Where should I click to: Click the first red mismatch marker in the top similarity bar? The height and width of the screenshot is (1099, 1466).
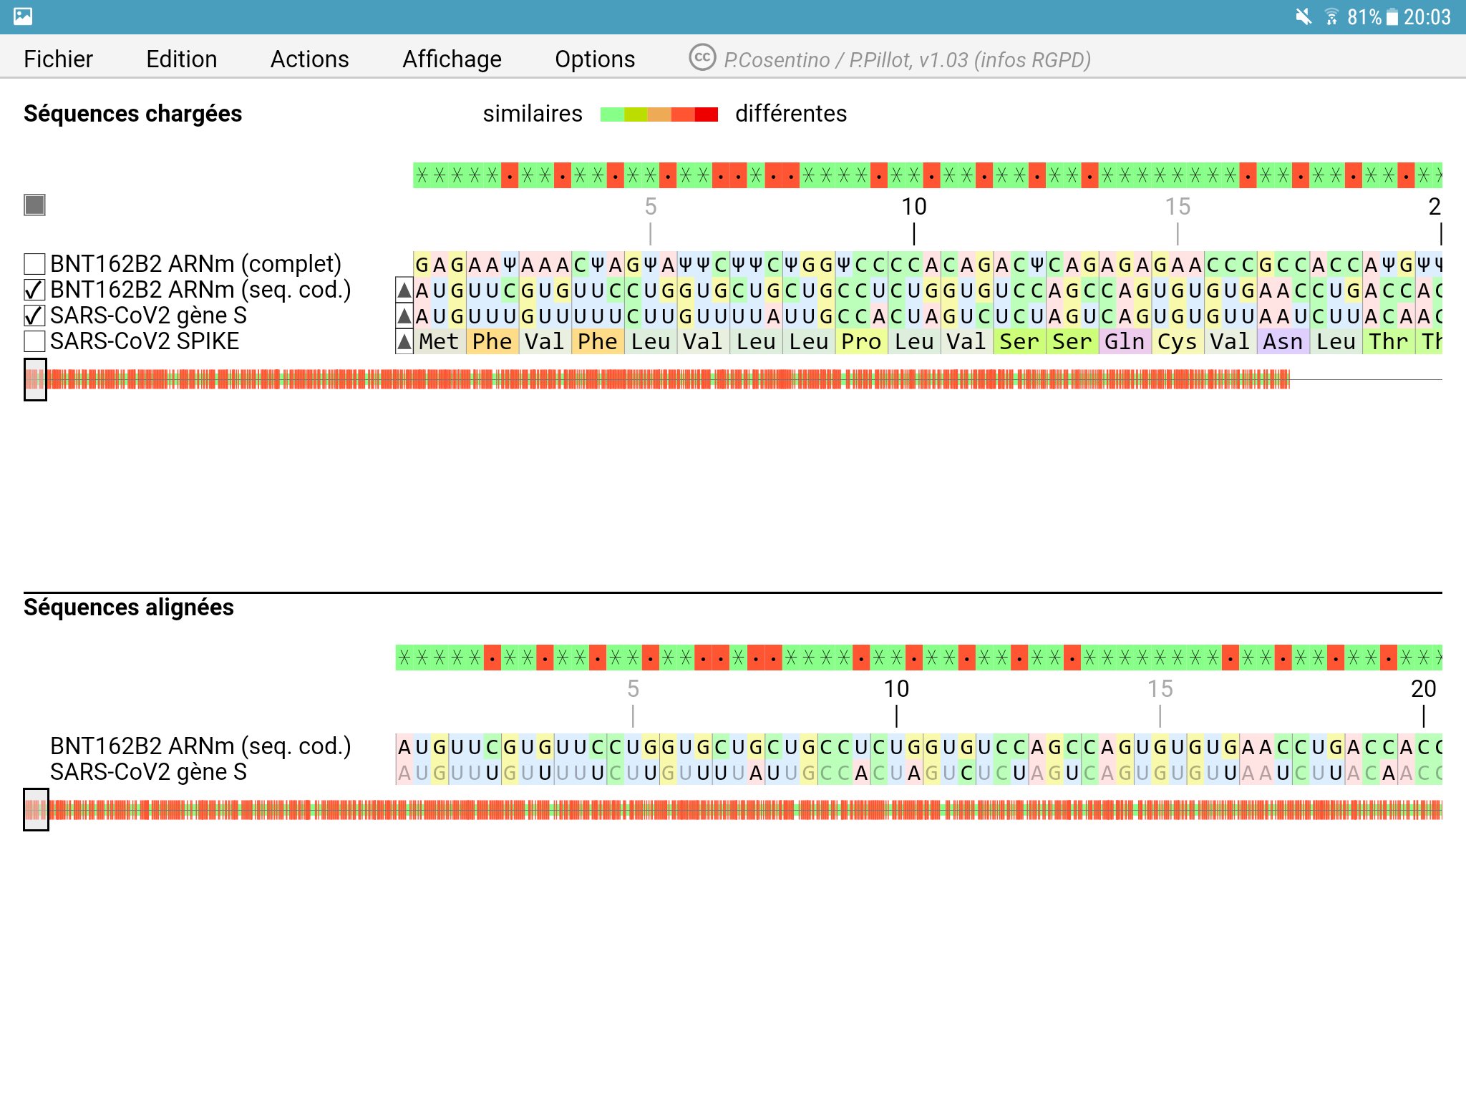(510, 175)
